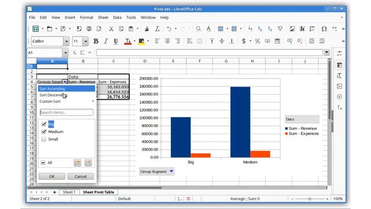
Task: Open the sidebar Properties icon
Action: click(340, 65)
